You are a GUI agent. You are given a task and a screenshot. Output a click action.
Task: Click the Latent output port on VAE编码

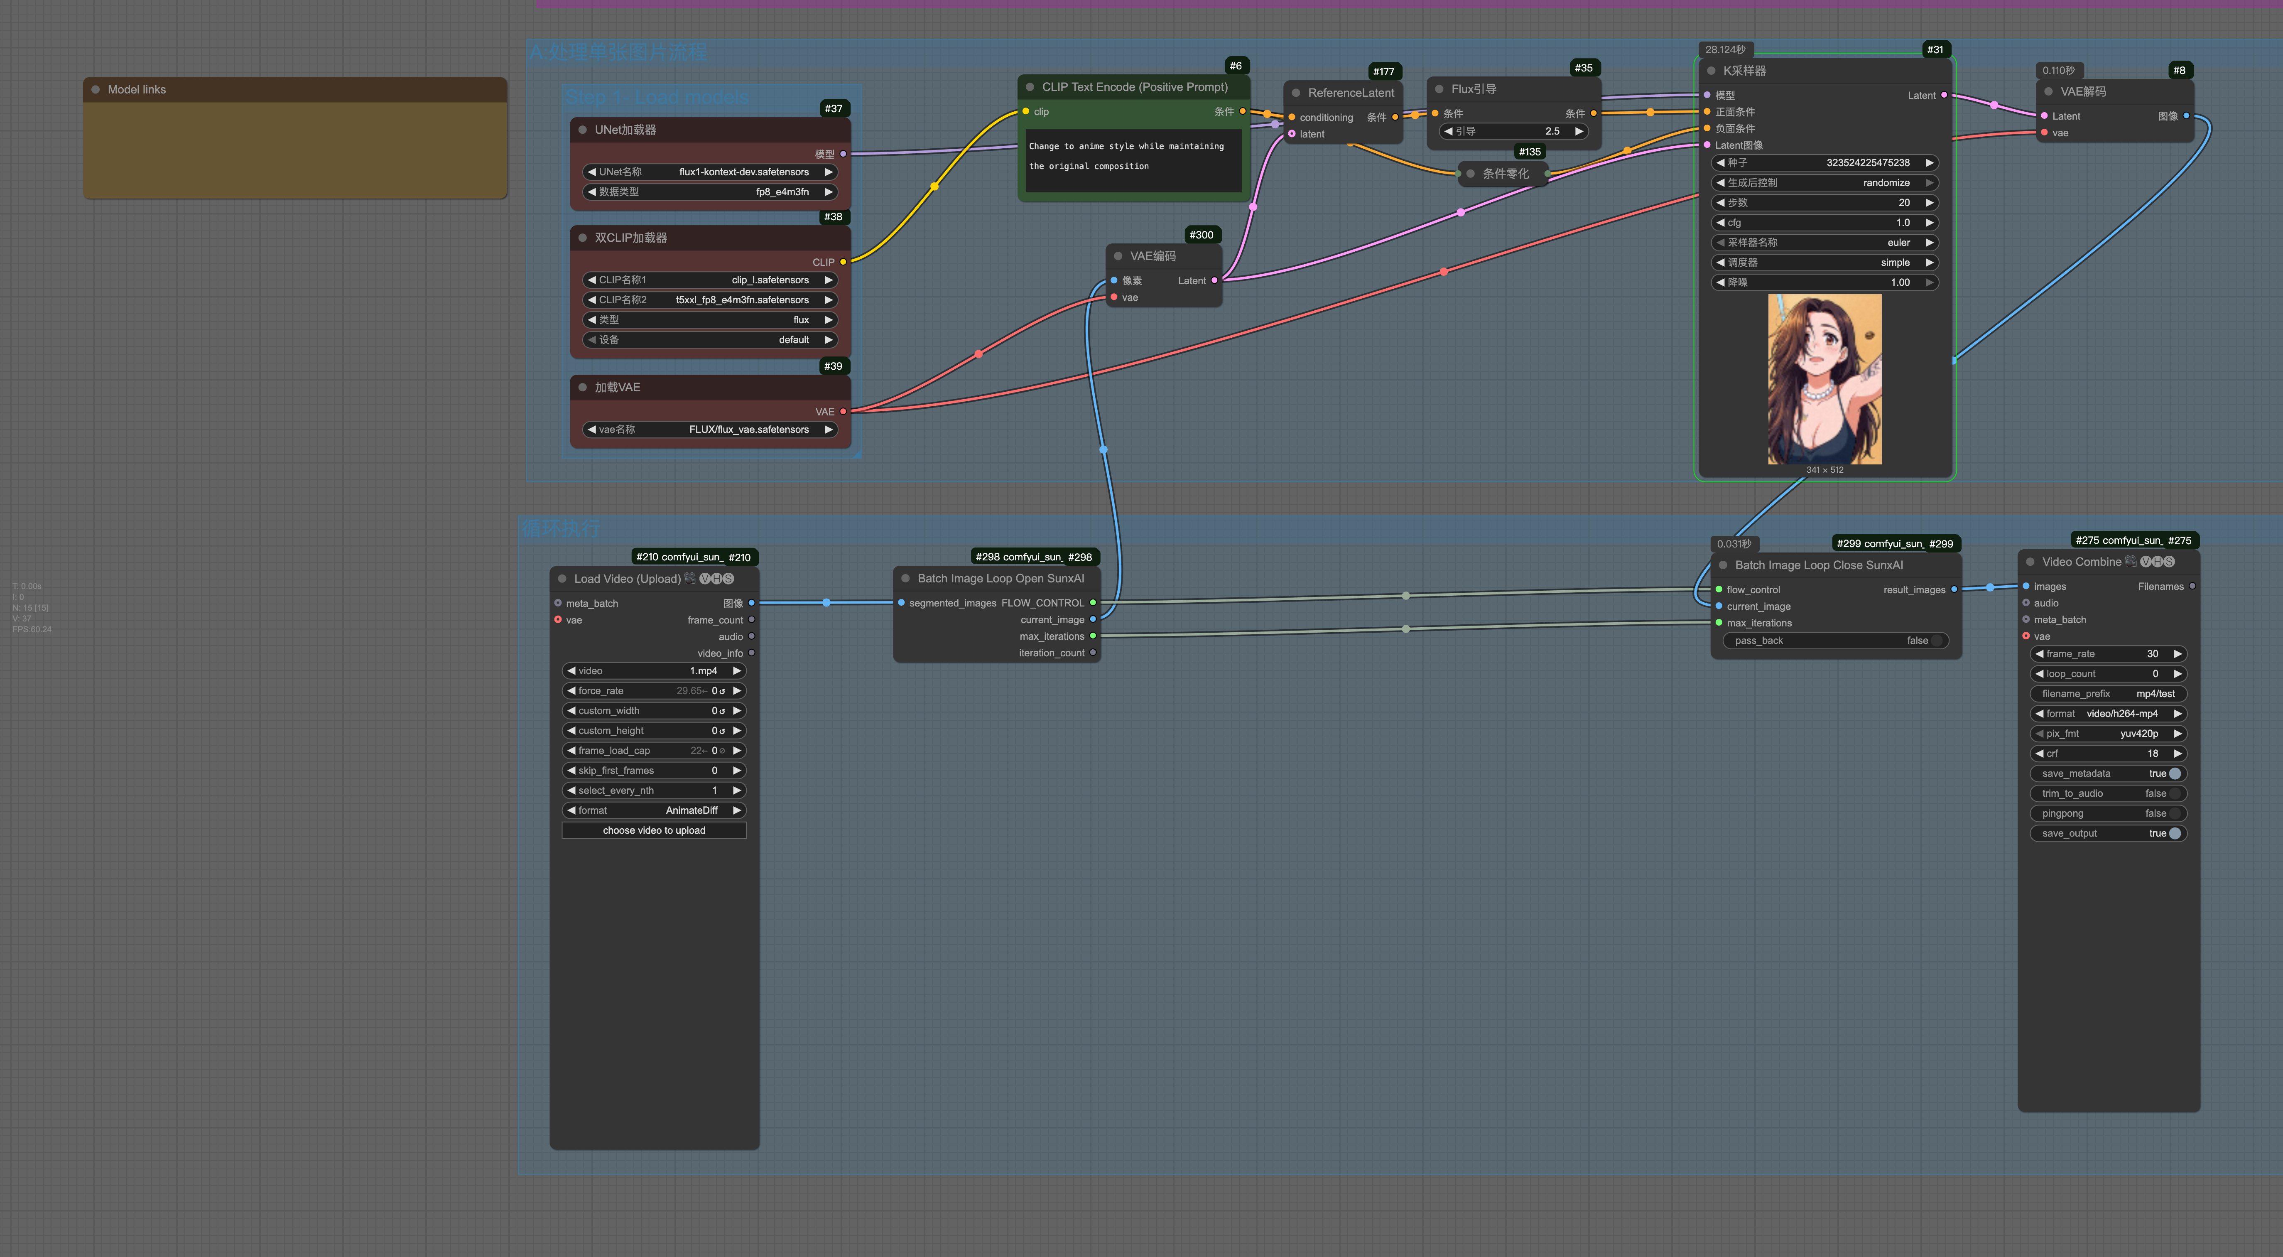click(1214, 280)
